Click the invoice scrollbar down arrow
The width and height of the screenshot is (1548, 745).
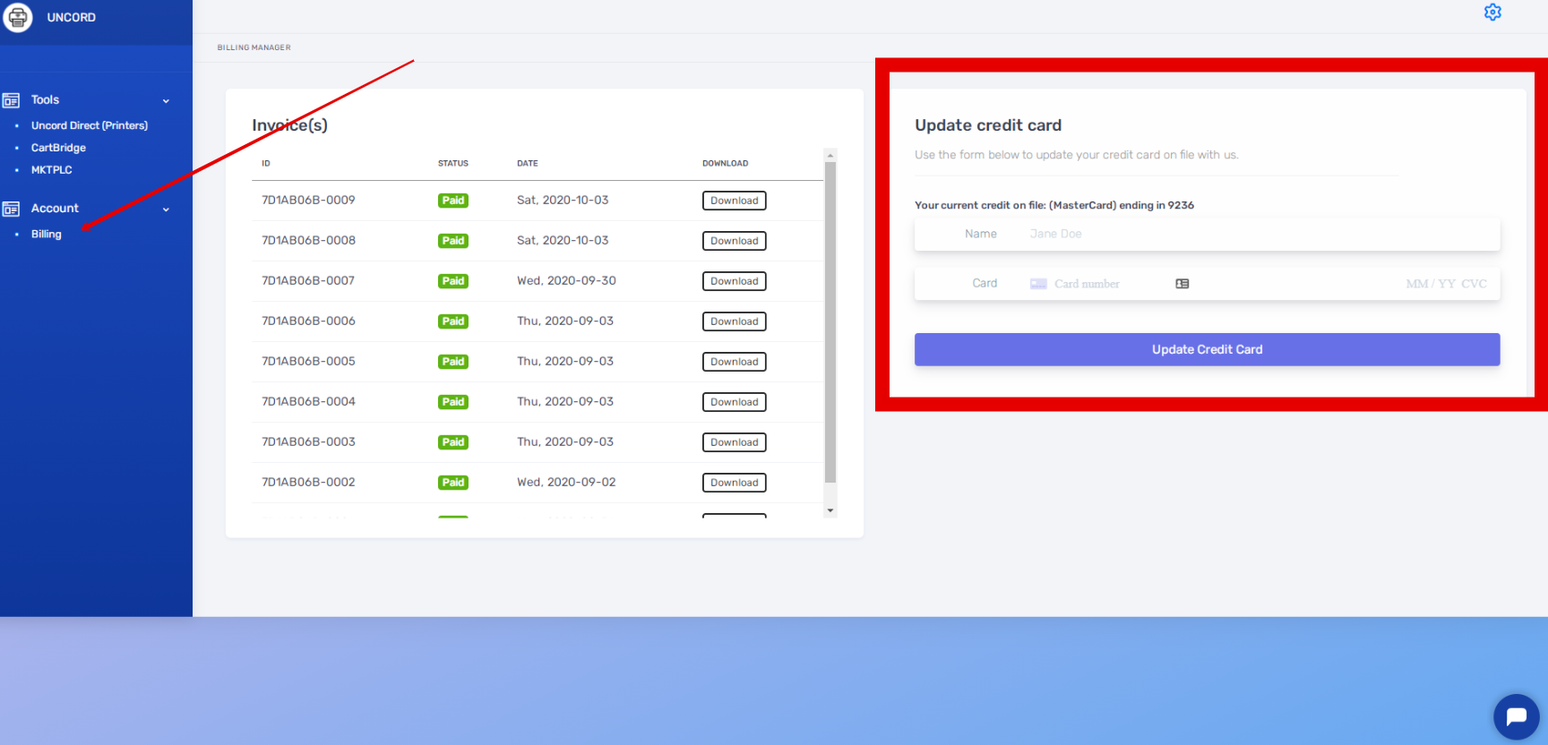830,511
